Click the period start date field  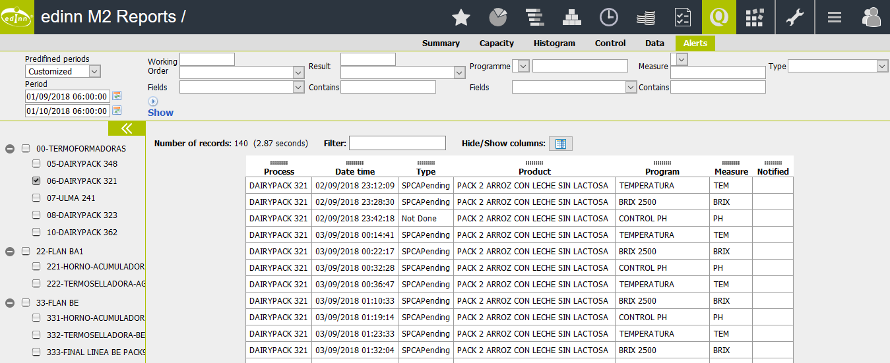click(67, 96)
